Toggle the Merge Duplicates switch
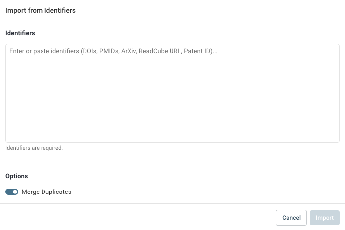The image size is (345, 230). [12, 192]
